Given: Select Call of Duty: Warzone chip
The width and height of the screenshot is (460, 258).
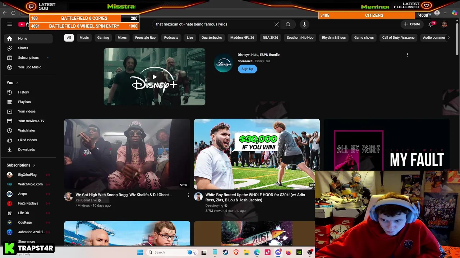Looking at the screenshot, I should (x=398, y=38).
